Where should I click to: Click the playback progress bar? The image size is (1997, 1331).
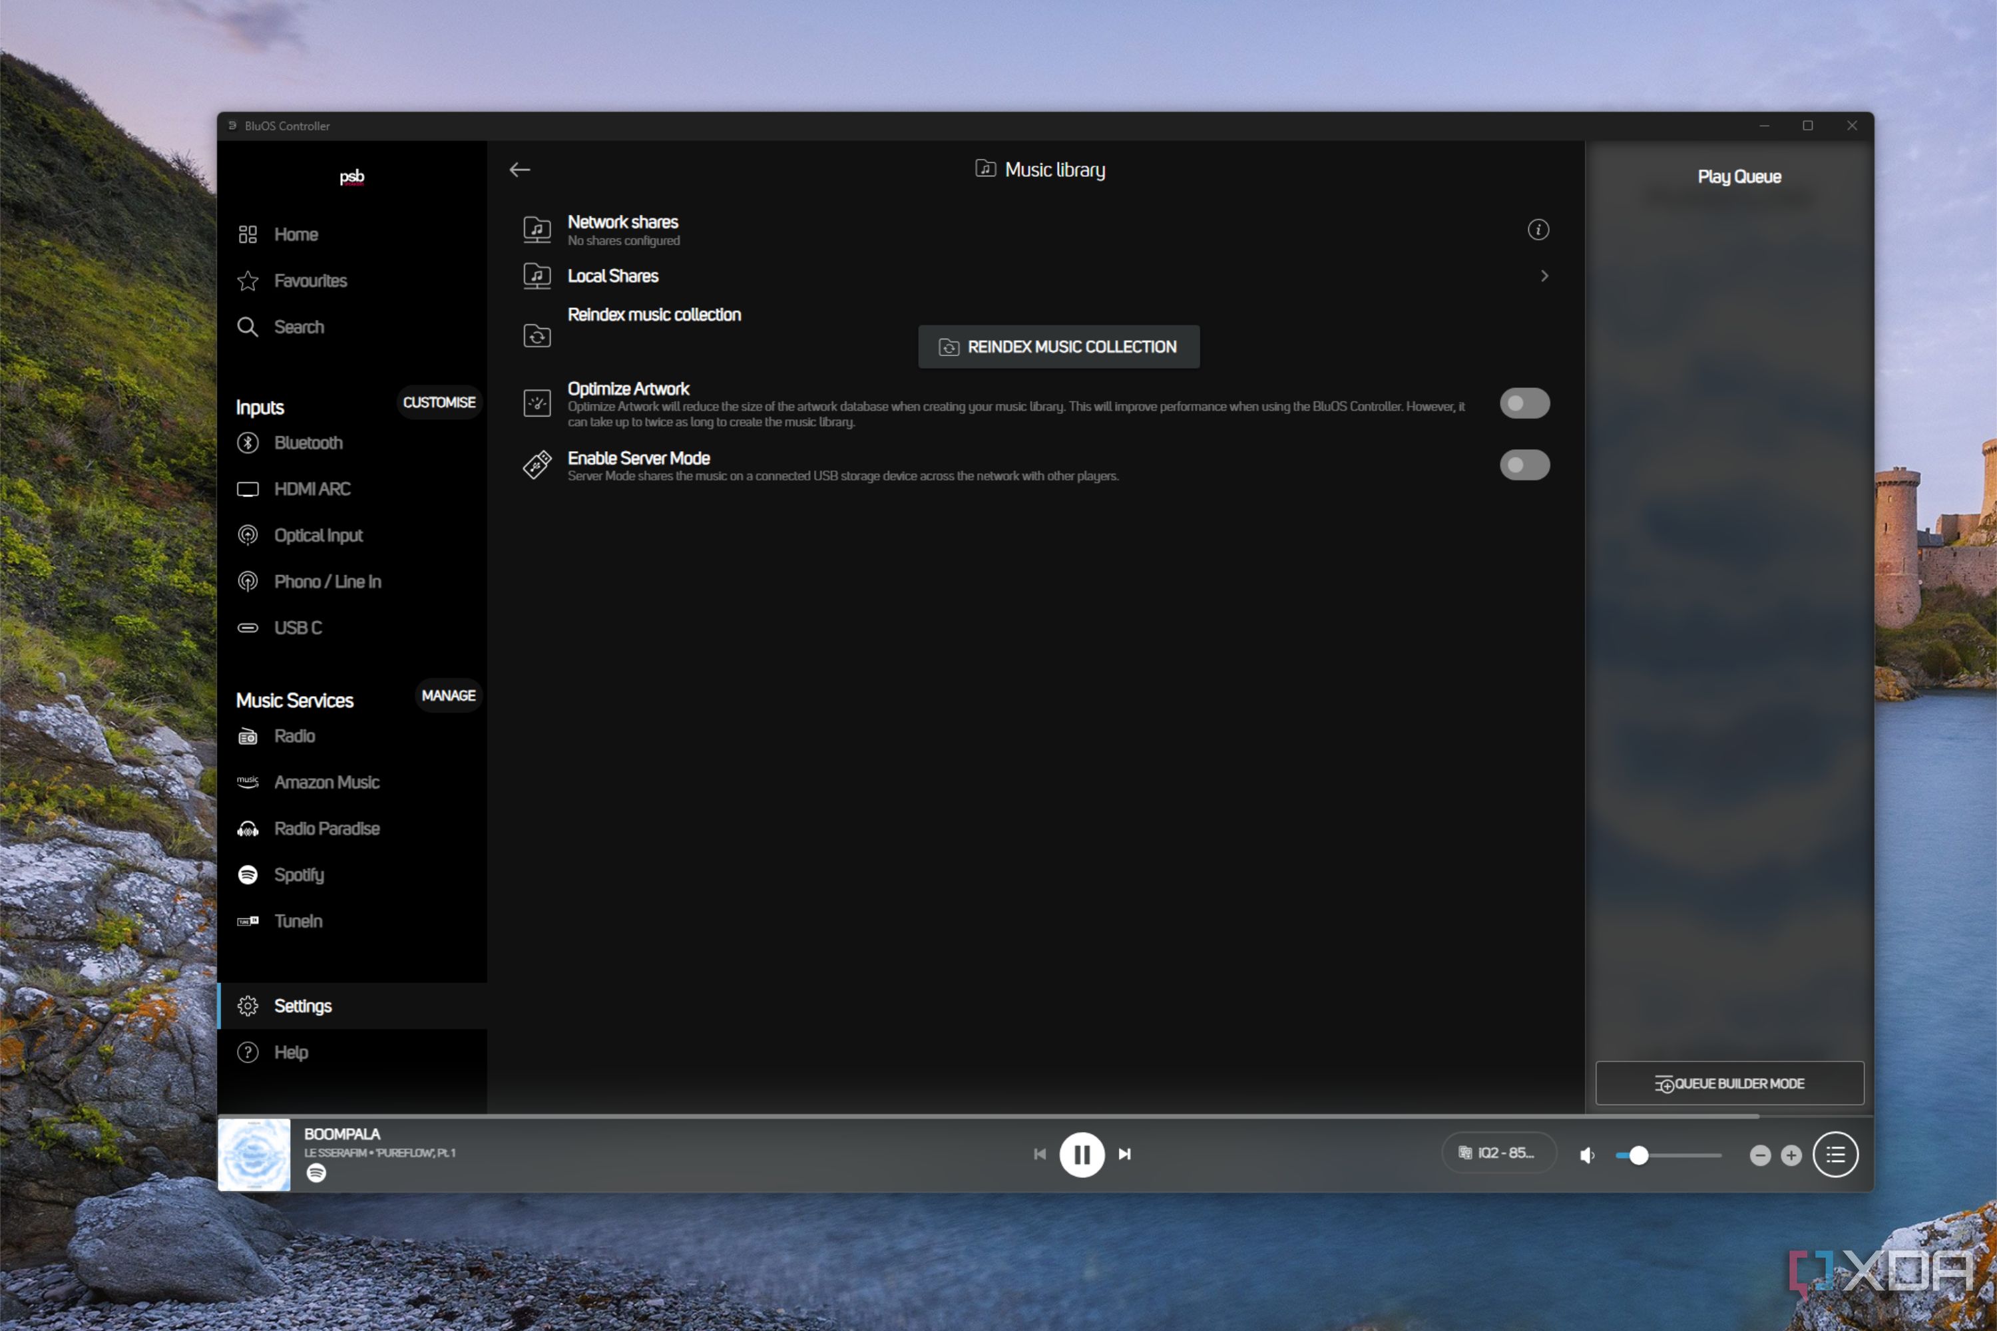coord(1045,1116)
